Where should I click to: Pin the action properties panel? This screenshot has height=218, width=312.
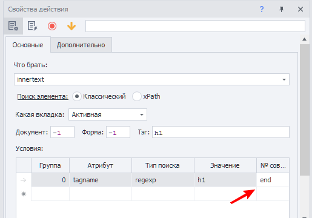click(281, 9)
